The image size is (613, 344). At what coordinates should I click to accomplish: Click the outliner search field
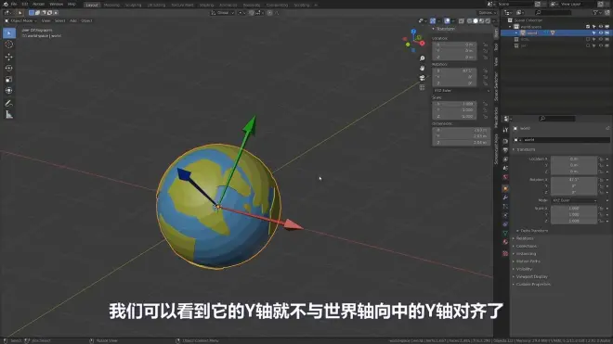click(x=553, y=13)
